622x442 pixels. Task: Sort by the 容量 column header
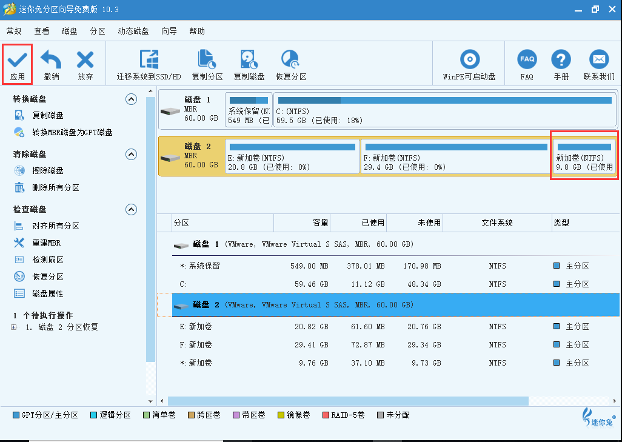[x=303, y=223]
